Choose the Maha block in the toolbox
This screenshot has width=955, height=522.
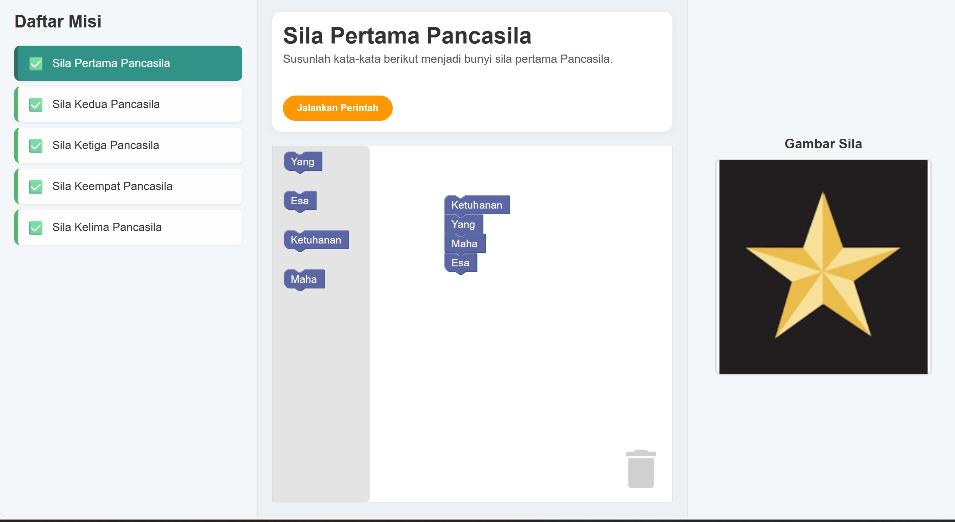click(304, 280)
